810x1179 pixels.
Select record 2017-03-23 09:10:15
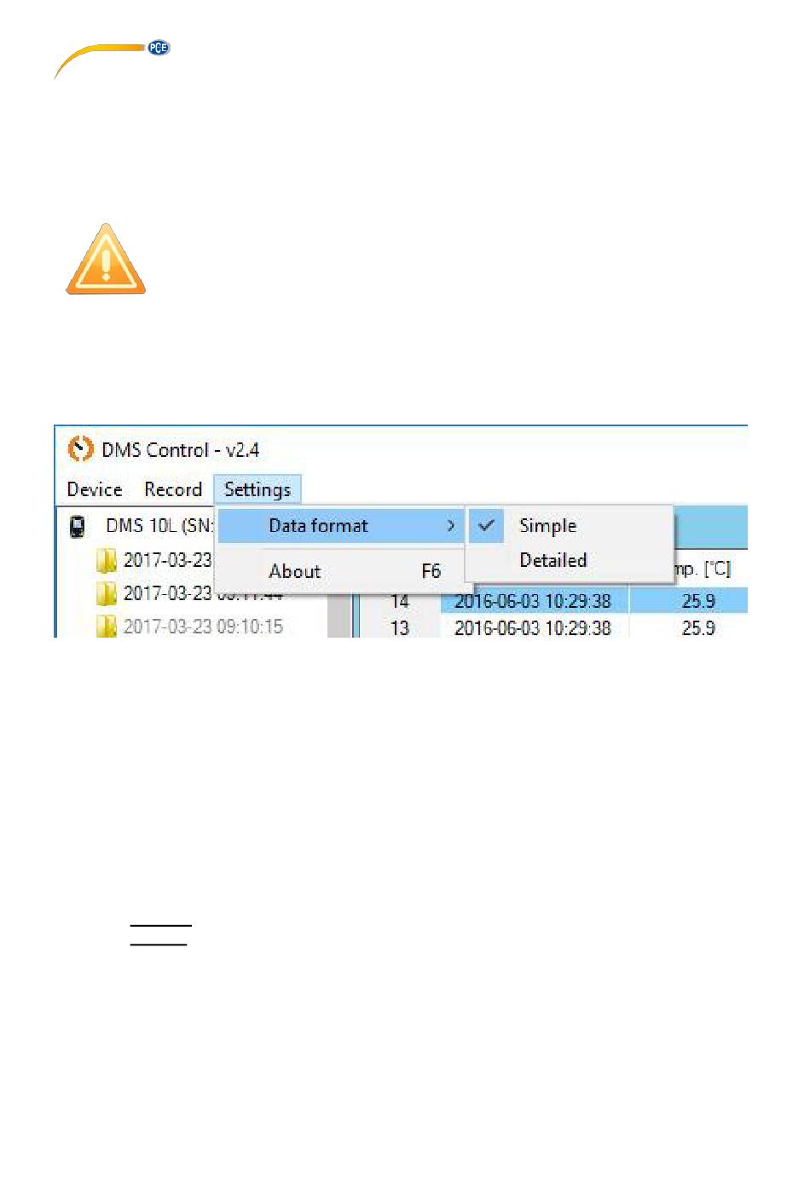coord(203,627)
